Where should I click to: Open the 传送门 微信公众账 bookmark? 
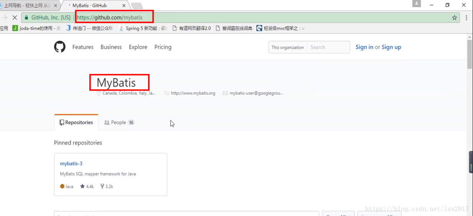pyautogui.click(x=90, y=28)
